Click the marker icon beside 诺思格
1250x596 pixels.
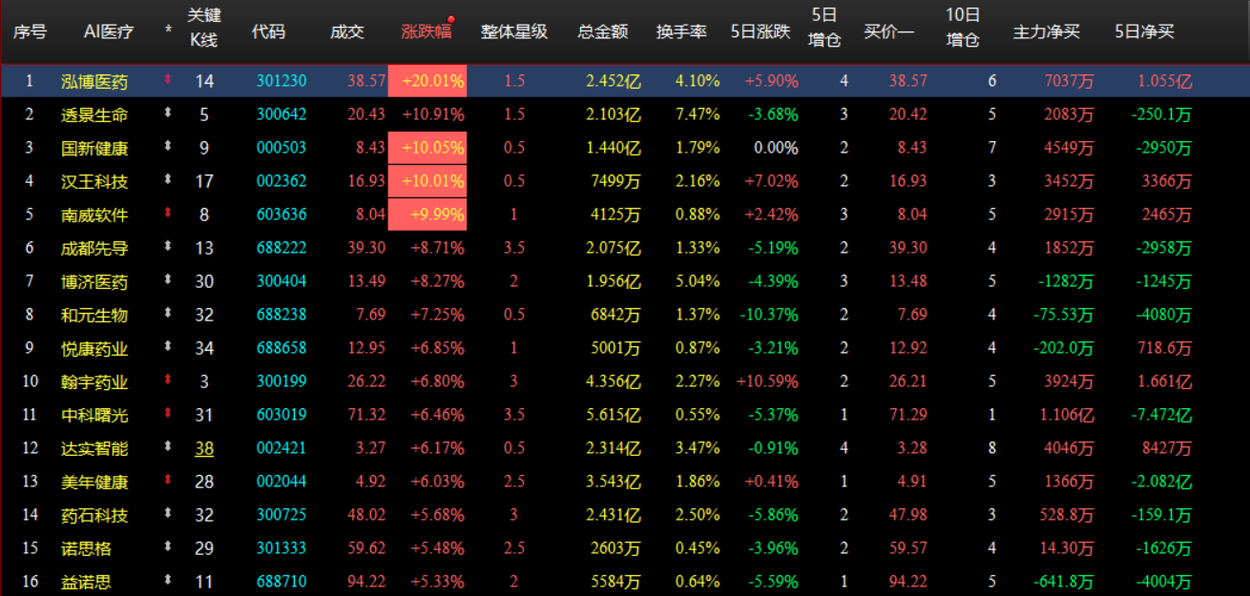coord(168,547)
